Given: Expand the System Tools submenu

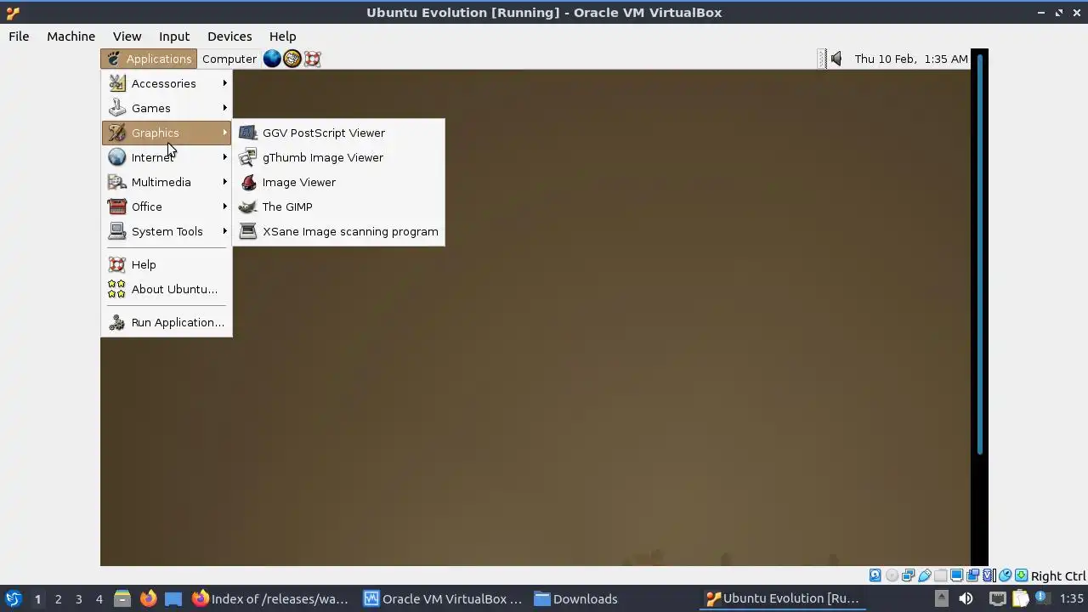Looking at the screenshot, I should [167, 231].
